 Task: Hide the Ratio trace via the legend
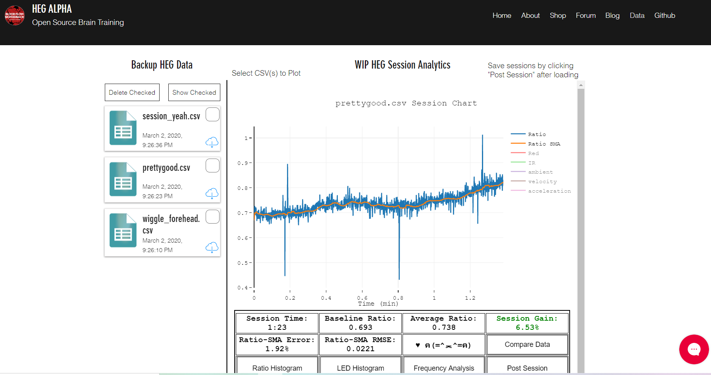[x=537, y=134]
